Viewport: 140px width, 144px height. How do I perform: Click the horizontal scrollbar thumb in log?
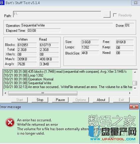click(43, 93)
